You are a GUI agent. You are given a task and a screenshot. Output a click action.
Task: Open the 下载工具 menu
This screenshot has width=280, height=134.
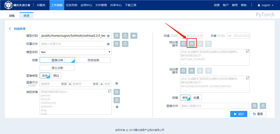[x=131, y=5]
